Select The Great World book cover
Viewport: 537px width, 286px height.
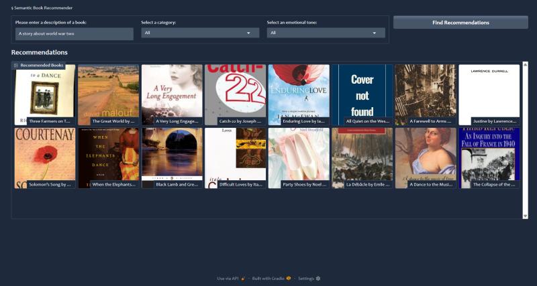108,94
